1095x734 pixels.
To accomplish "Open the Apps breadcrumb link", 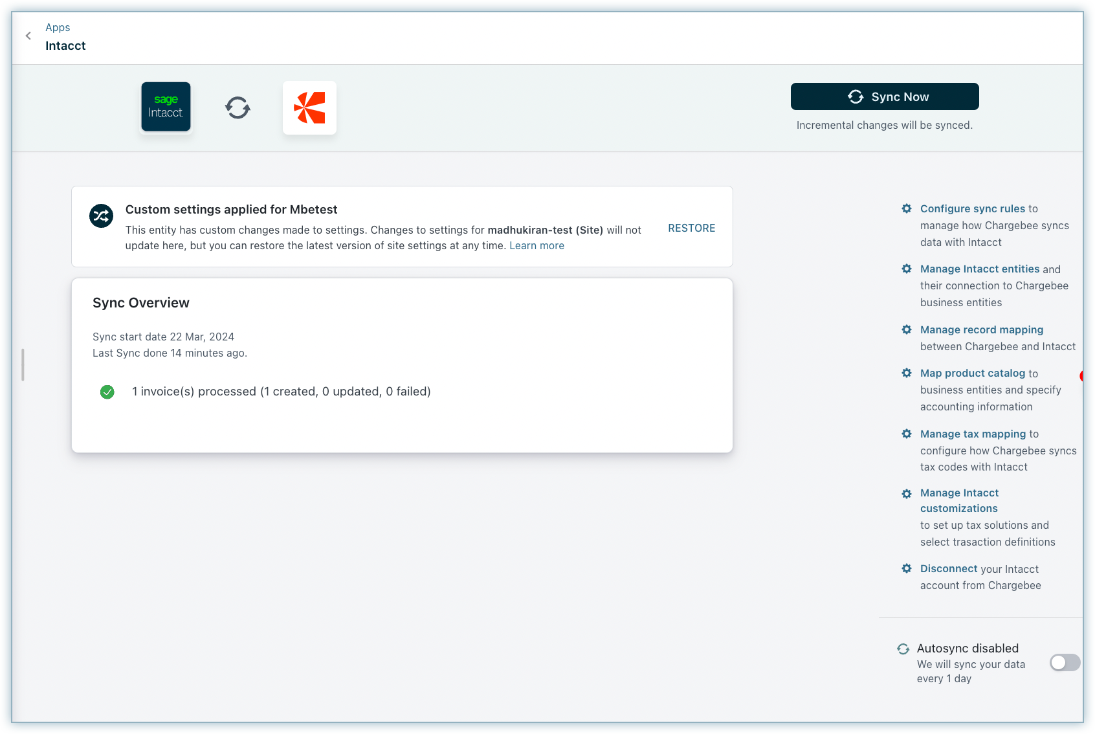I will pyautogui.click(x=58, y=27).
